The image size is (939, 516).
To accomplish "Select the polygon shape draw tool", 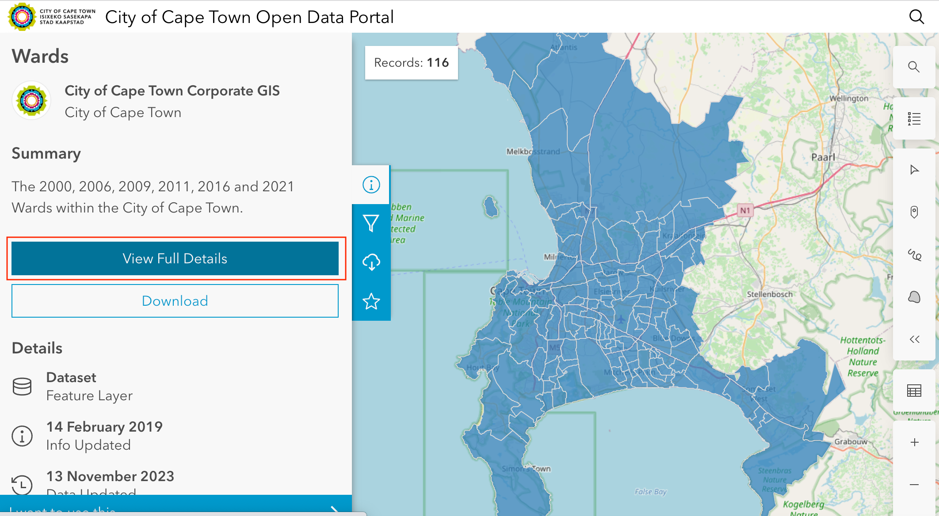I will click(x=914, y=297).
